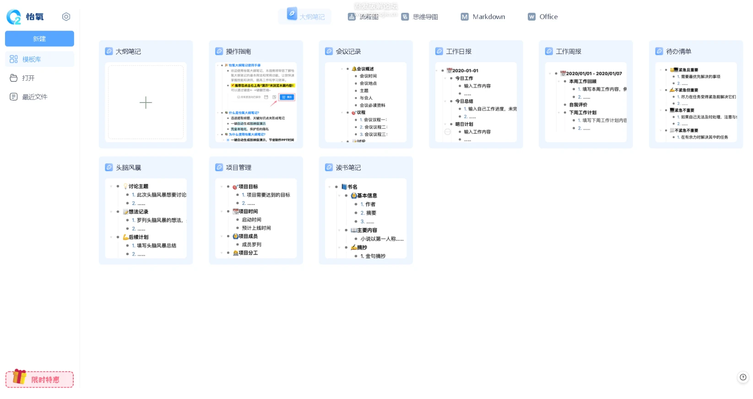Open the 工作周报 template thumbnail
753x399 pixels.
(586, 102)
